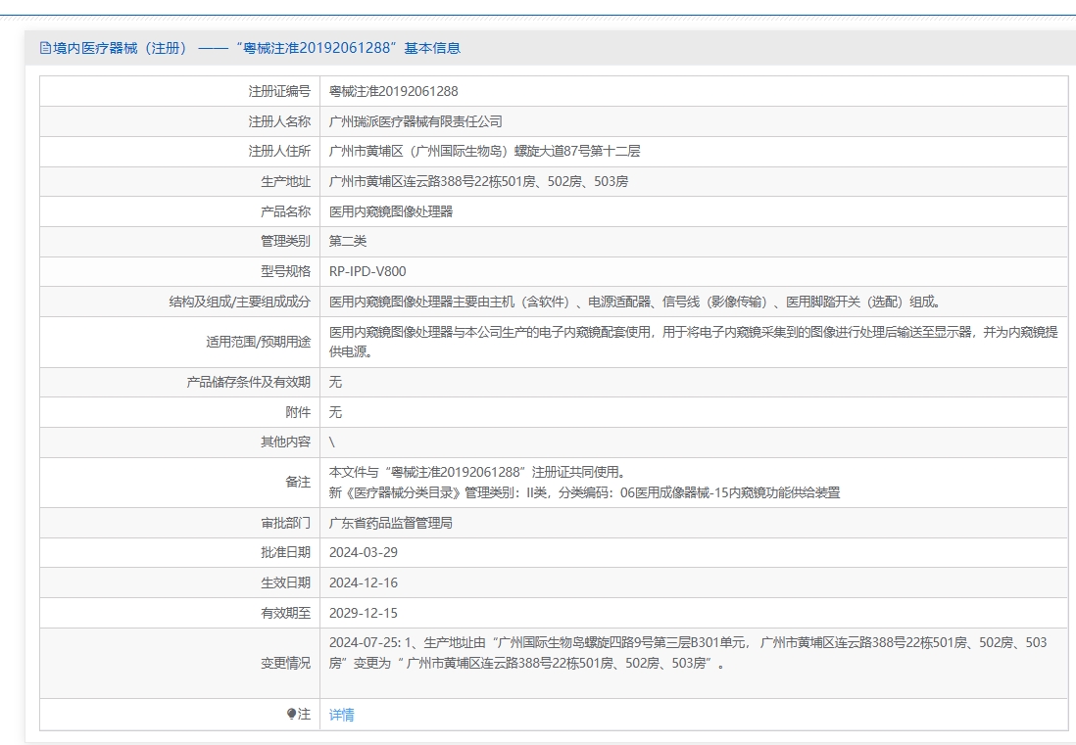
Task: Click the 结构及组成/主要组成成分 label
Action: click(x=239, y=301)
